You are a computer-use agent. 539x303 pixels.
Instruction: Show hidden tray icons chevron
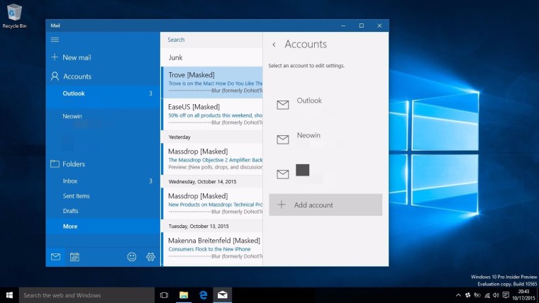458,295
